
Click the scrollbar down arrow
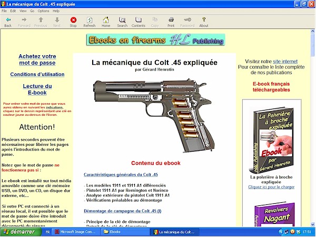point(313,224)
